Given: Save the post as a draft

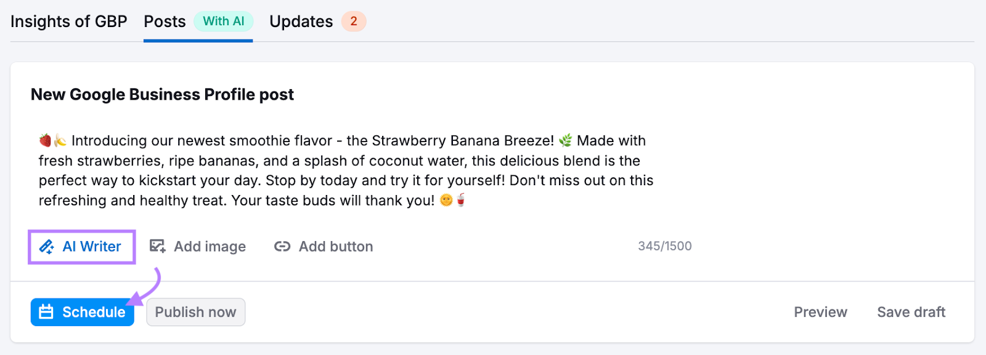Looking at the screenshot, I should (911, 312).
